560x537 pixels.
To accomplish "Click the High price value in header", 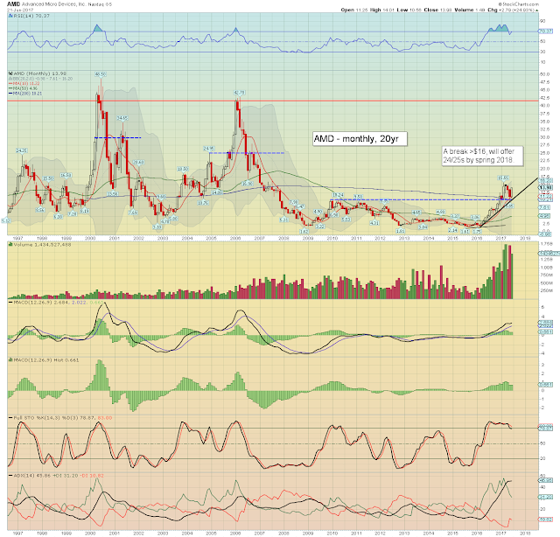I will 388,10.
